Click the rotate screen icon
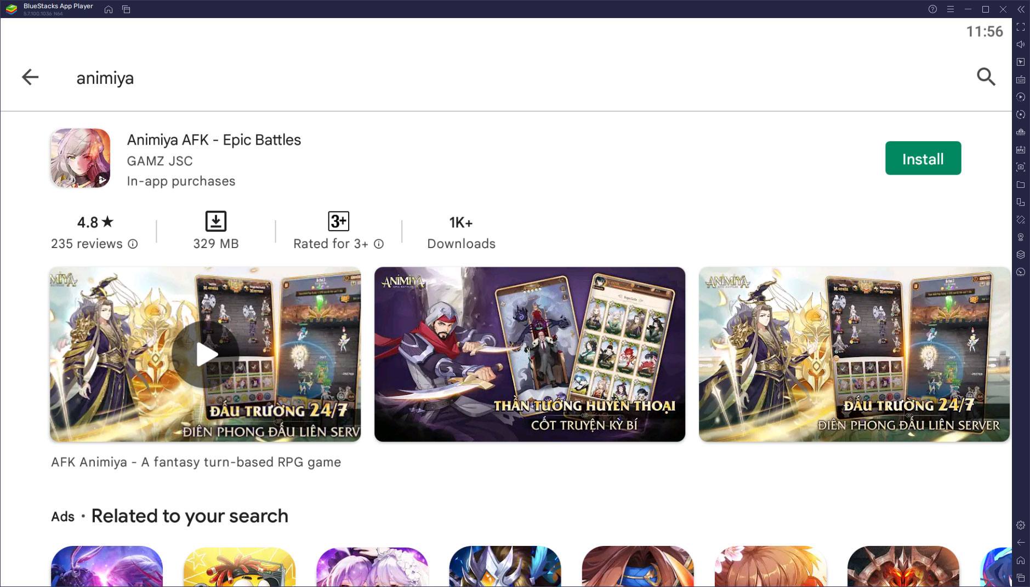Screen dimensions: 1030x587 click(1021, 220)
